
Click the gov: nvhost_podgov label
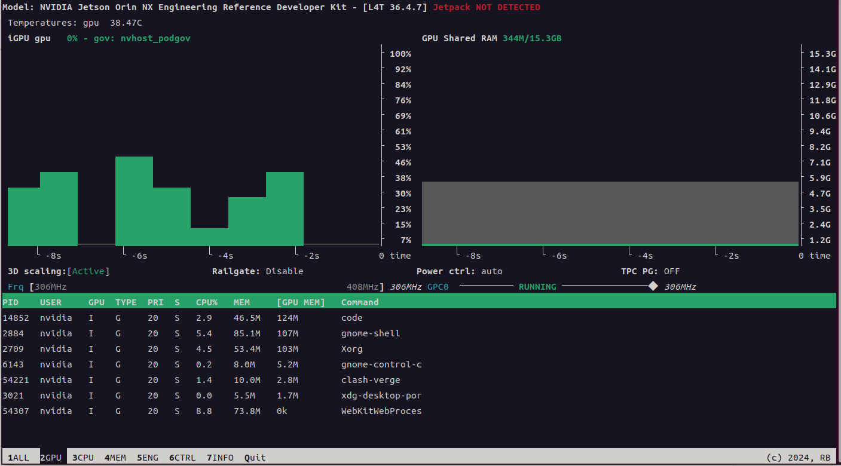click(142, 38)
